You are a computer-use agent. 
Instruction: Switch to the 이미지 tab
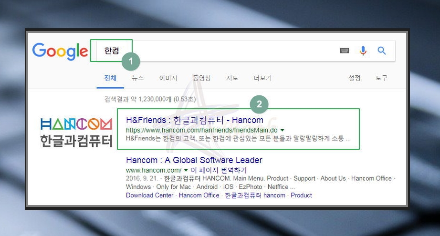coord(168,78)
